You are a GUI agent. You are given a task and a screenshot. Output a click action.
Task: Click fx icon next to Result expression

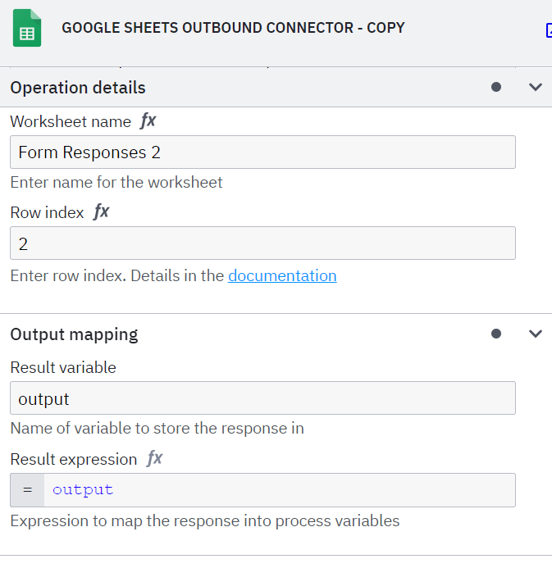point(155,459)
